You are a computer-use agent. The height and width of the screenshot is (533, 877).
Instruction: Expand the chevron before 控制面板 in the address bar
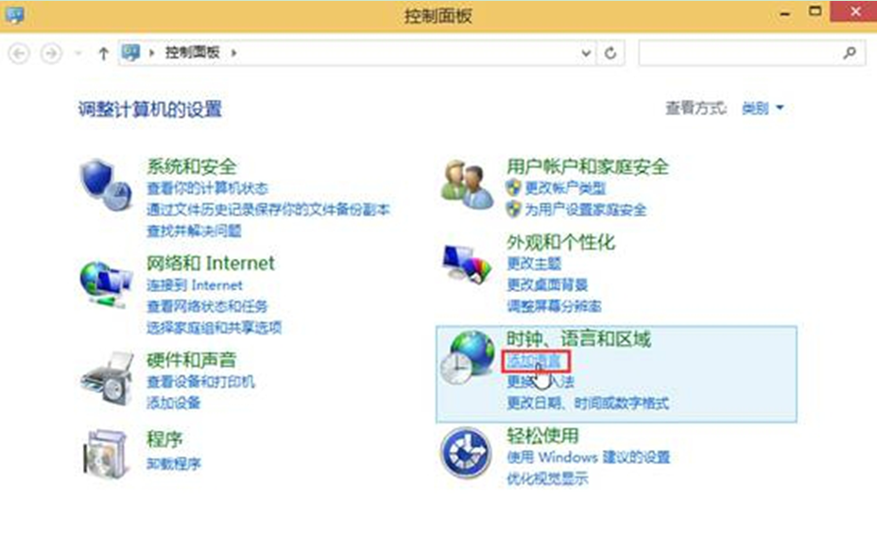151,53
